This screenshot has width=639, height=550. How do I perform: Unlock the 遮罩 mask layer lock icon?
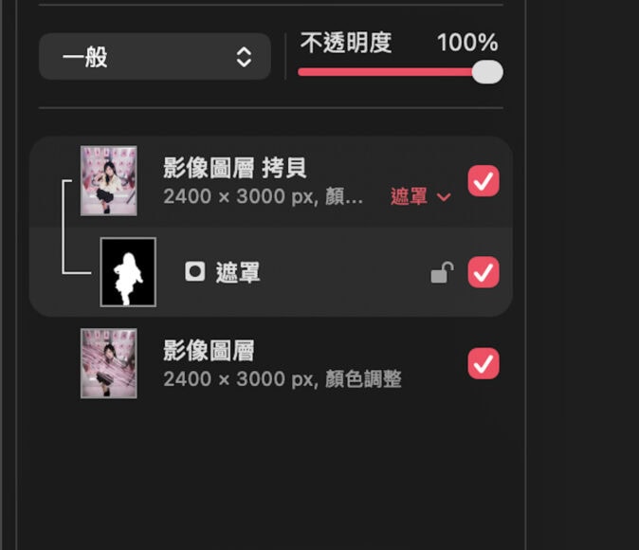442,272
